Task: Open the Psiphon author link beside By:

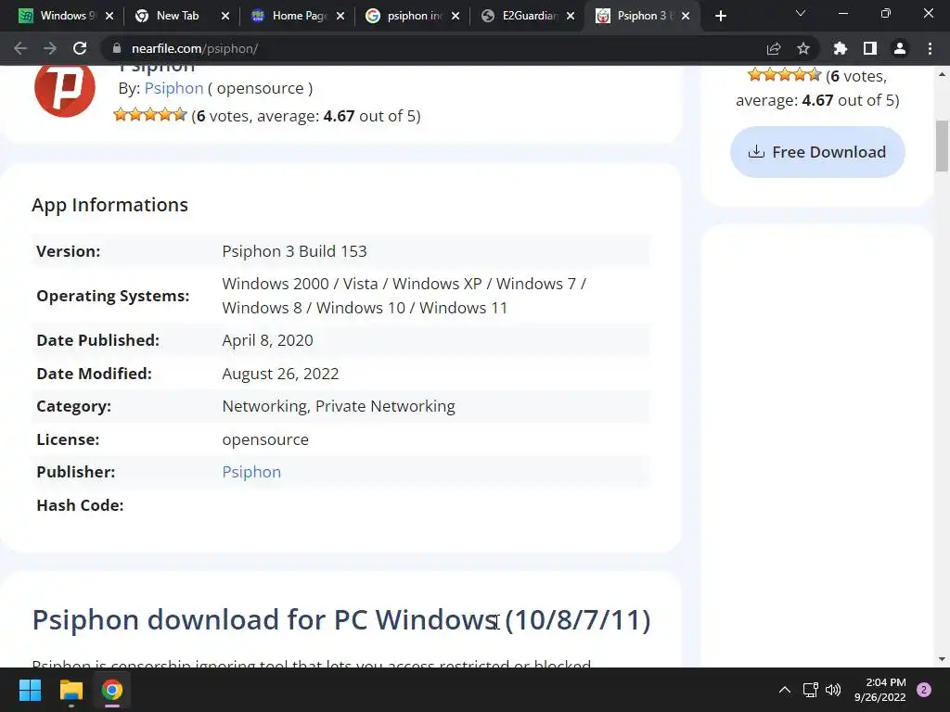Action: (173, 88)
